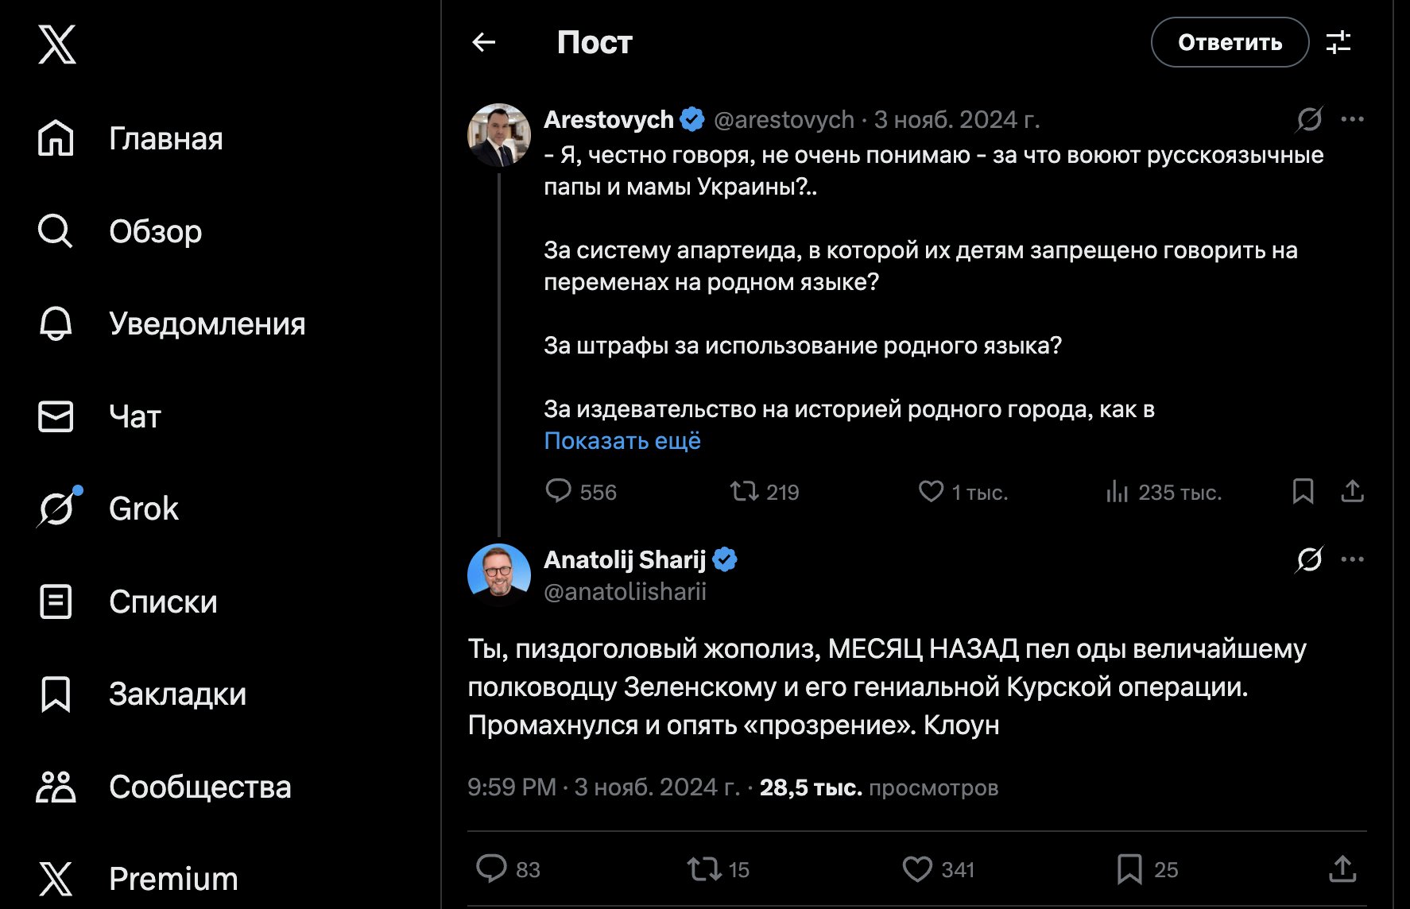This screenshot has width=1410, height=909.
Task: Click Grok icon on Arestovych's post
Action: pyautogui.click(x=1309, y=119)
